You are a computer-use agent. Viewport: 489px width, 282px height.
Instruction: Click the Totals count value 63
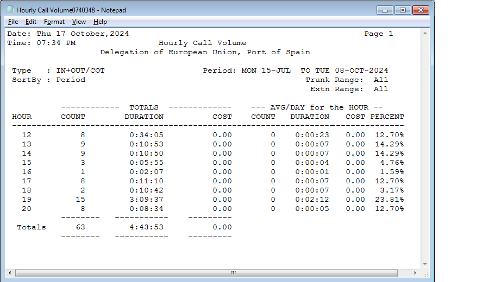[80, 227]
